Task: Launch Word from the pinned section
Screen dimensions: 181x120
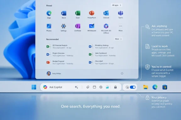Action: click(63, 15)
